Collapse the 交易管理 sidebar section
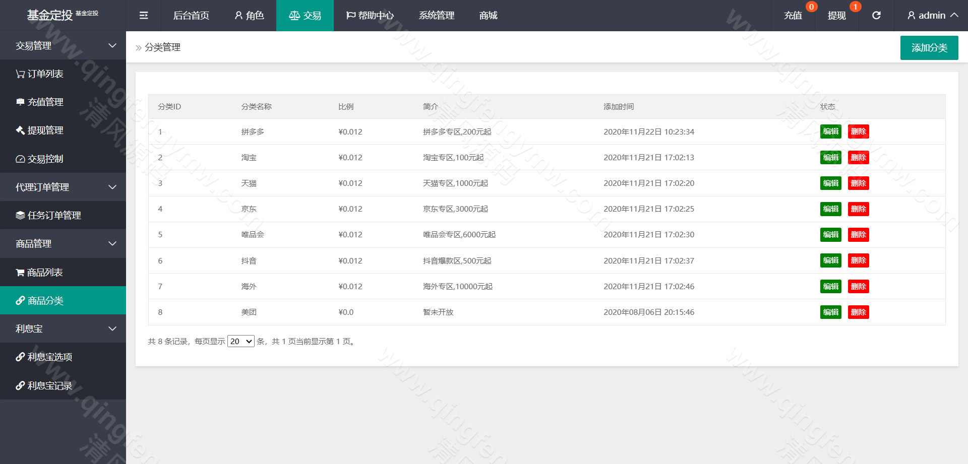The image size is (968, 464). [x=112, y=46]
